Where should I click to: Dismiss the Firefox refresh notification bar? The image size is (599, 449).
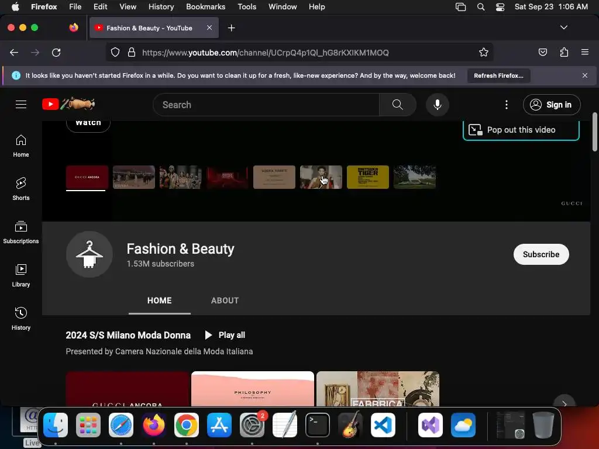(x=585, y=75)
